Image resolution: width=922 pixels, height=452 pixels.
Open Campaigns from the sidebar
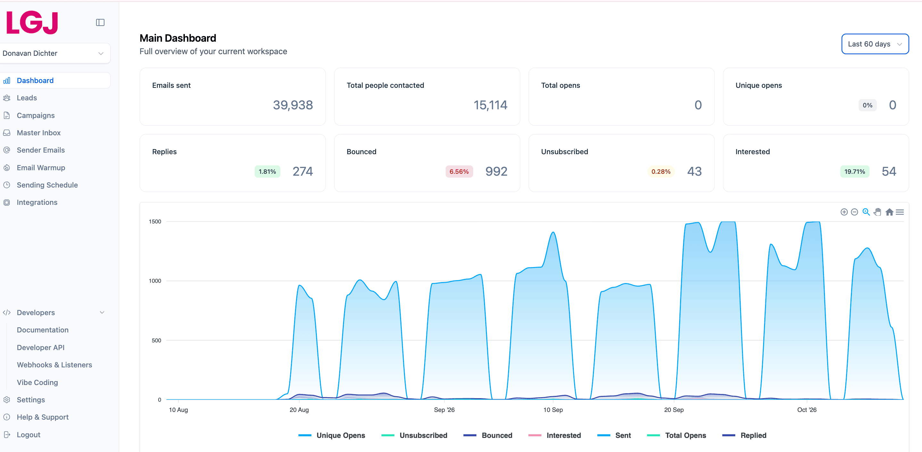point(36,115)
